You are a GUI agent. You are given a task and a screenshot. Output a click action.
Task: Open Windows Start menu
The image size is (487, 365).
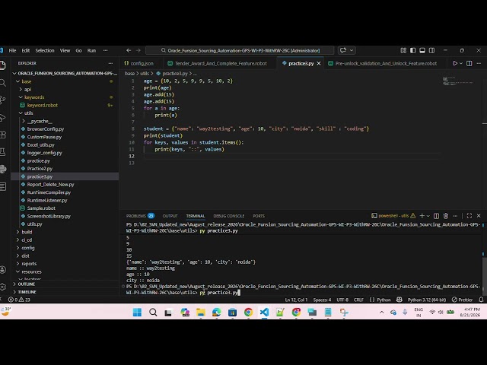pos(137,312)
